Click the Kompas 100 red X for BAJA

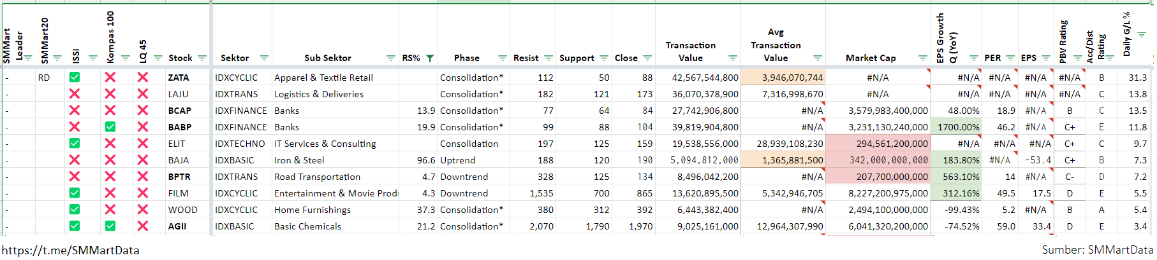(110, 160)
